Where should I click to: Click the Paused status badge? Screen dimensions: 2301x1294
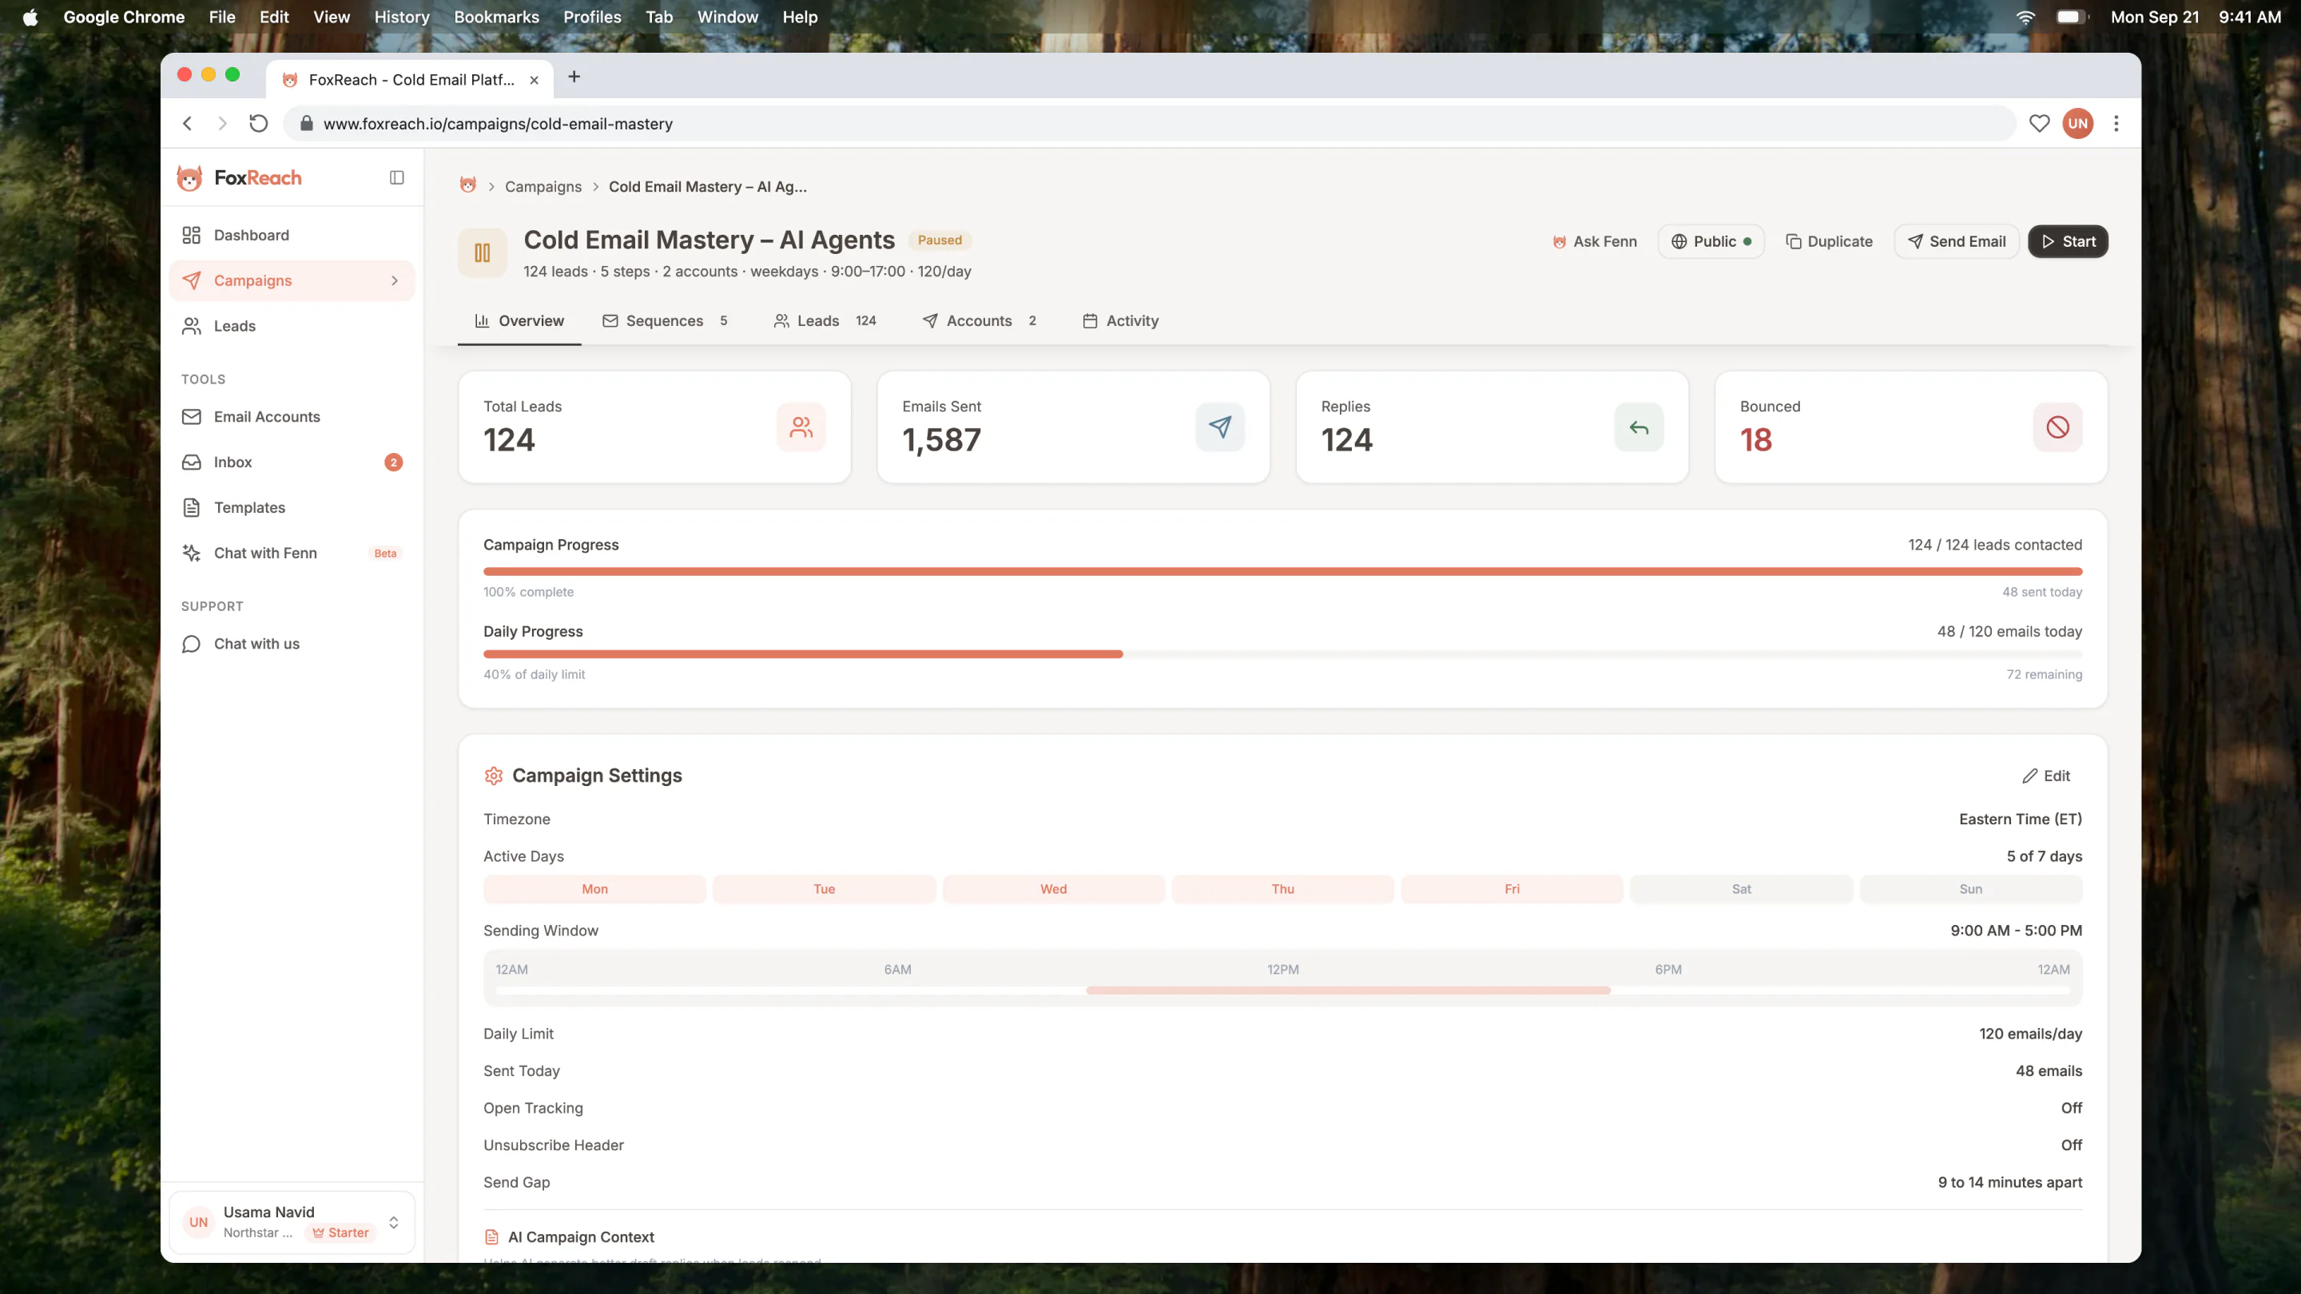[x=940, y=240]
